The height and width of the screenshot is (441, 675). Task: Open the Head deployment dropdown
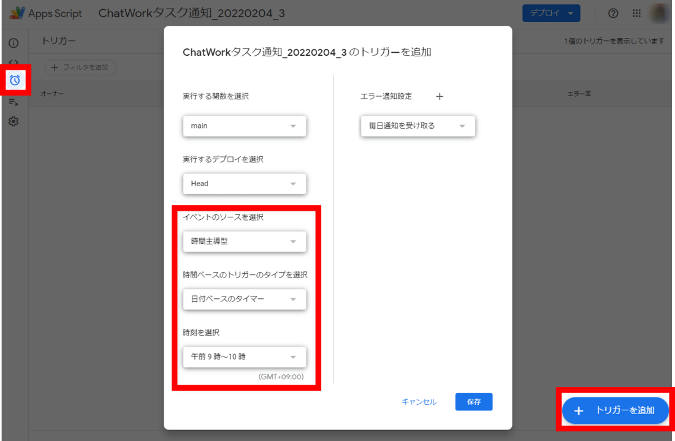coord(245,184)
